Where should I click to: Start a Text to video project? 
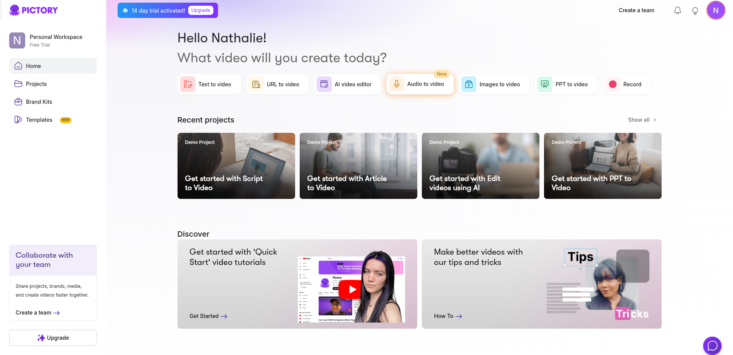209,84
